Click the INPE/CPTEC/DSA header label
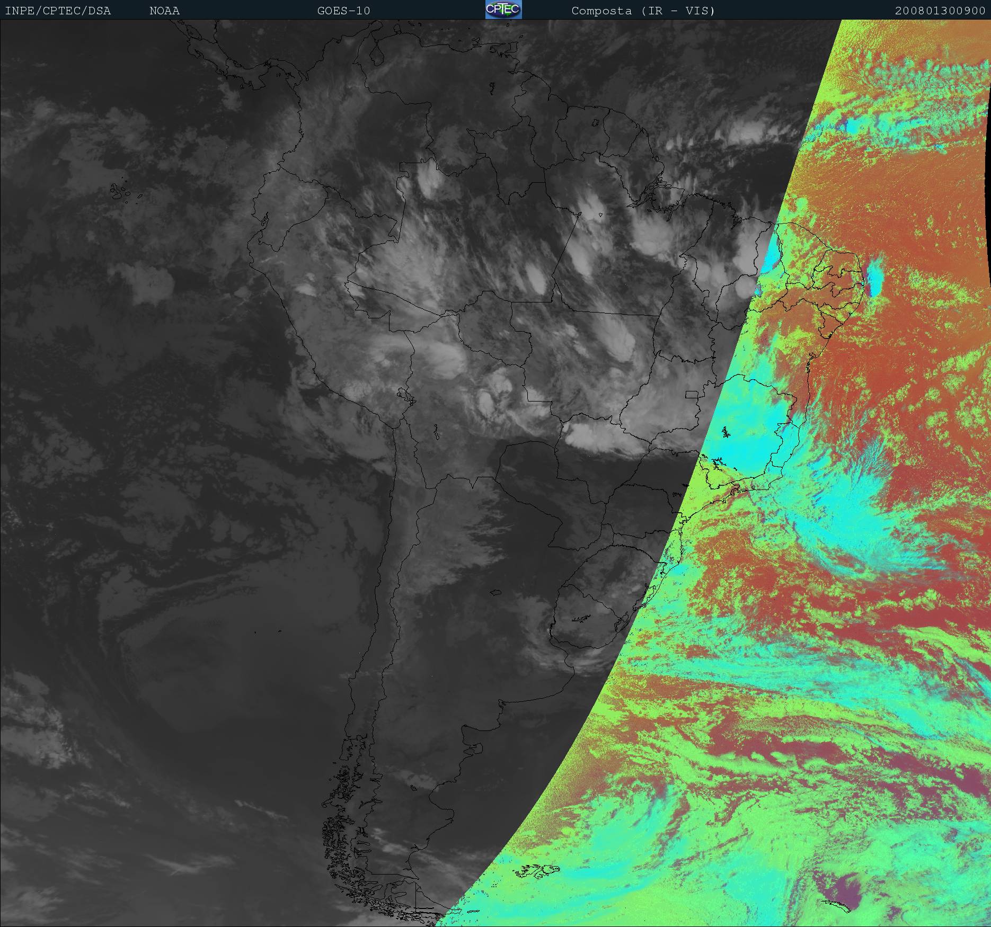This screenshot has height=927, width=991. click(58, 11)
